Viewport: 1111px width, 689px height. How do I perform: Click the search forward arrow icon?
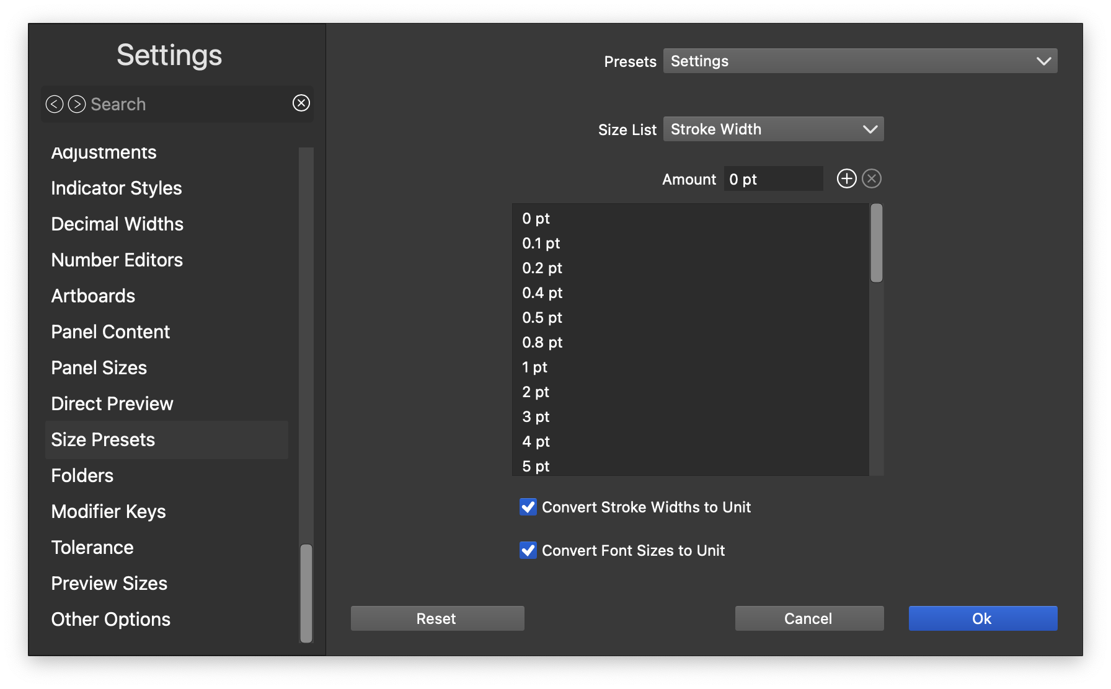[77, 104]
